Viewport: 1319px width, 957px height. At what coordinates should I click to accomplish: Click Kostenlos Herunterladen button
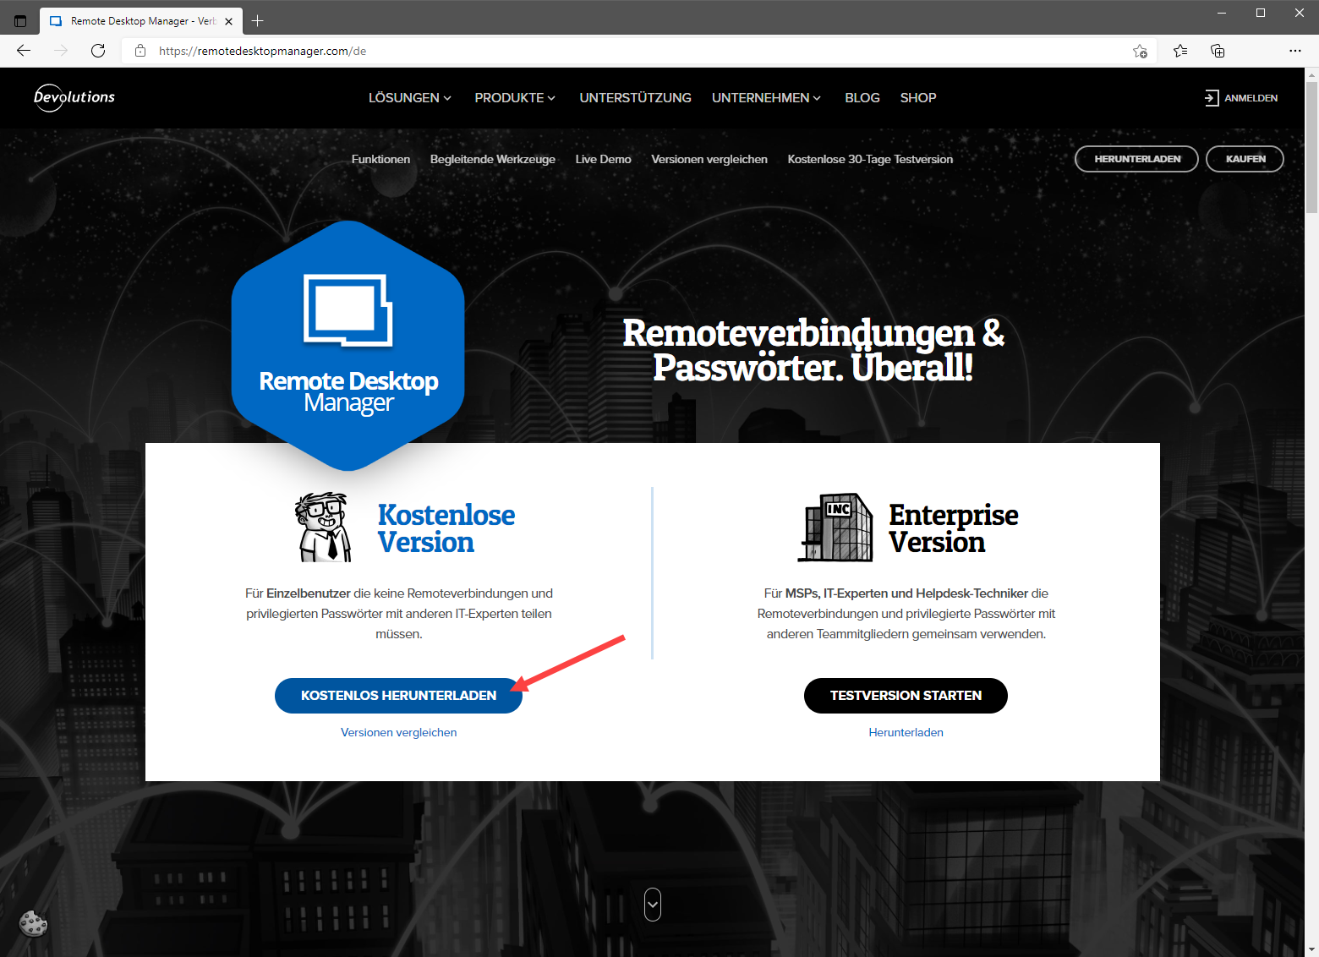pos(398,696)
